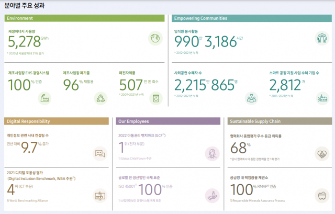Click the mining cart icon near 100% RMAP
Screen dimensions: 335x214
pyautogui.click(x=322, y=196)
